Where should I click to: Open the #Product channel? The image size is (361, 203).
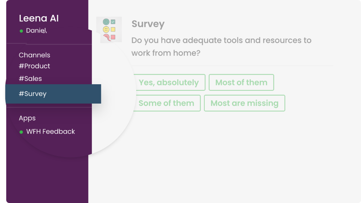(x=34, y=66)
